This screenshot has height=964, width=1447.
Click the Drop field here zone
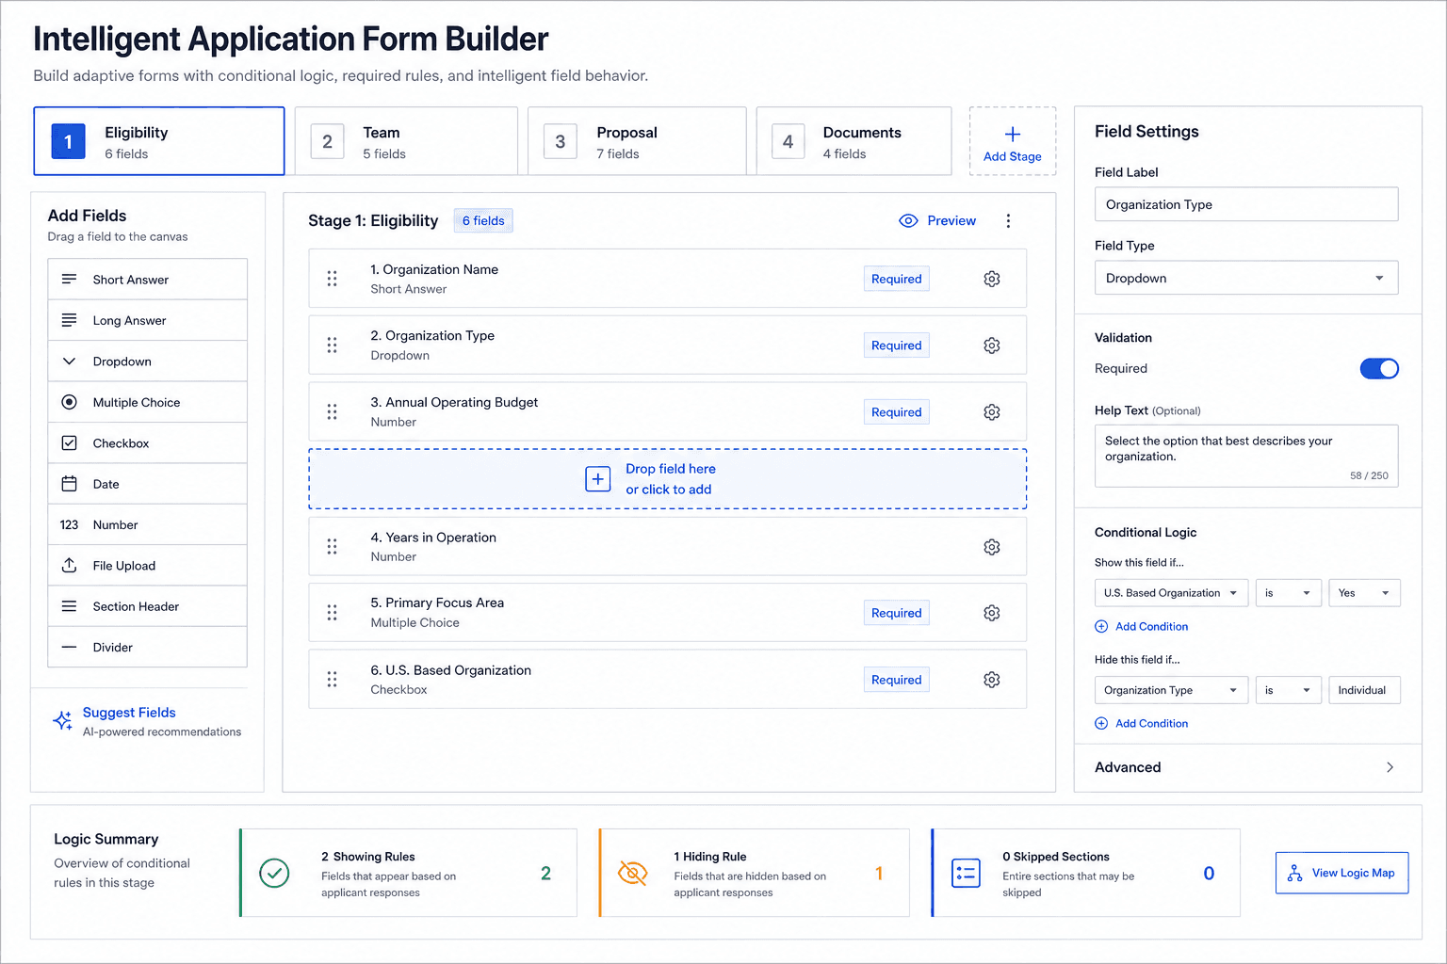point(668,479)
